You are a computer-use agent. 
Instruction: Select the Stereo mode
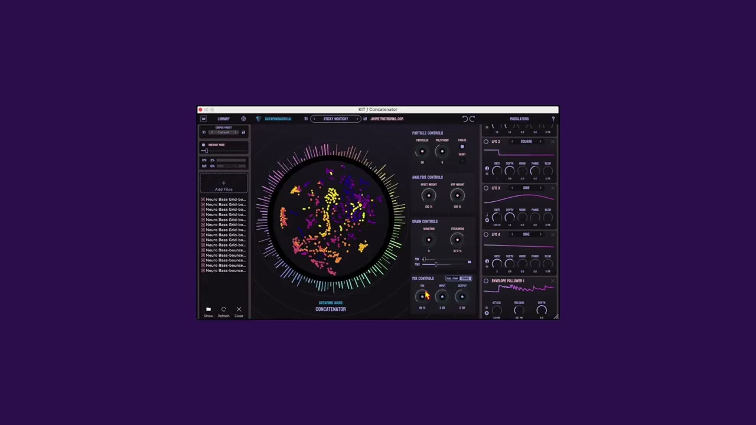465,279
